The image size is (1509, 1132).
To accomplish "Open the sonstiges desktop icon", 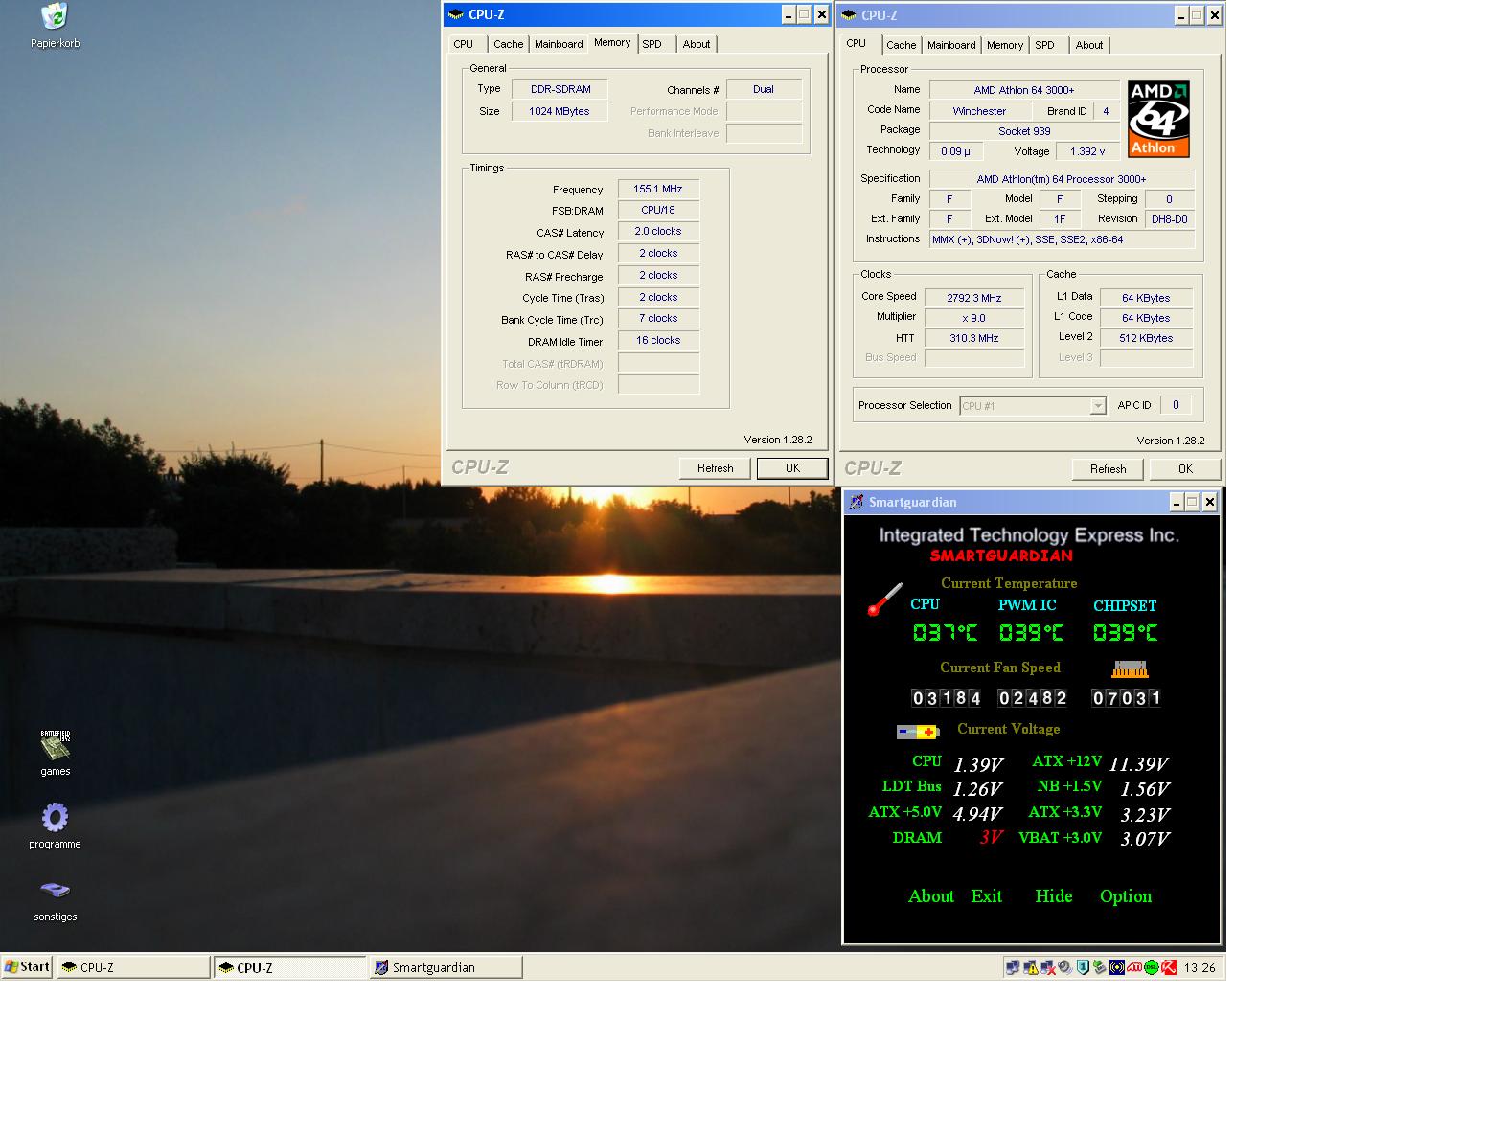I will [x=55, y=891].
